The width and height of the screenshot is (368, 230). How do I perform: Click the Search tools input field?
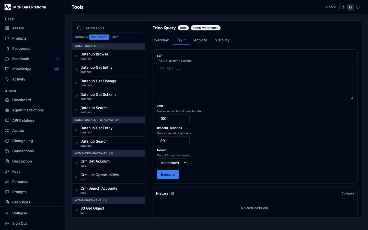click(x=108, y=28)
